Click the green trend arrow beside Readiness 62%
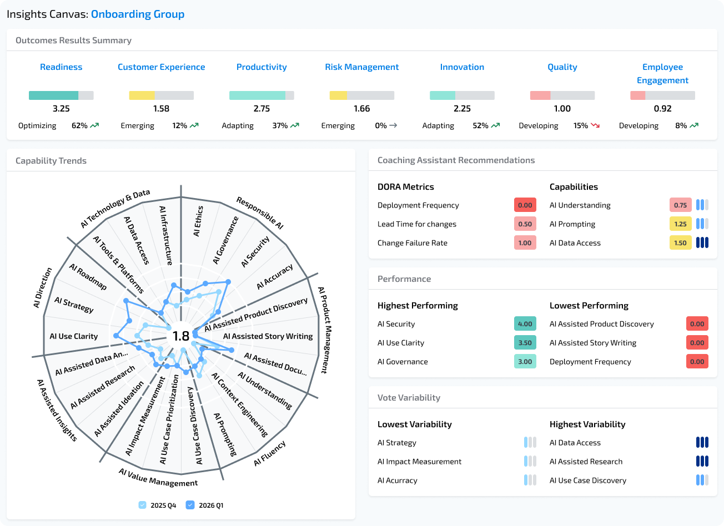 pyautogui.click(x=95, y=125)
